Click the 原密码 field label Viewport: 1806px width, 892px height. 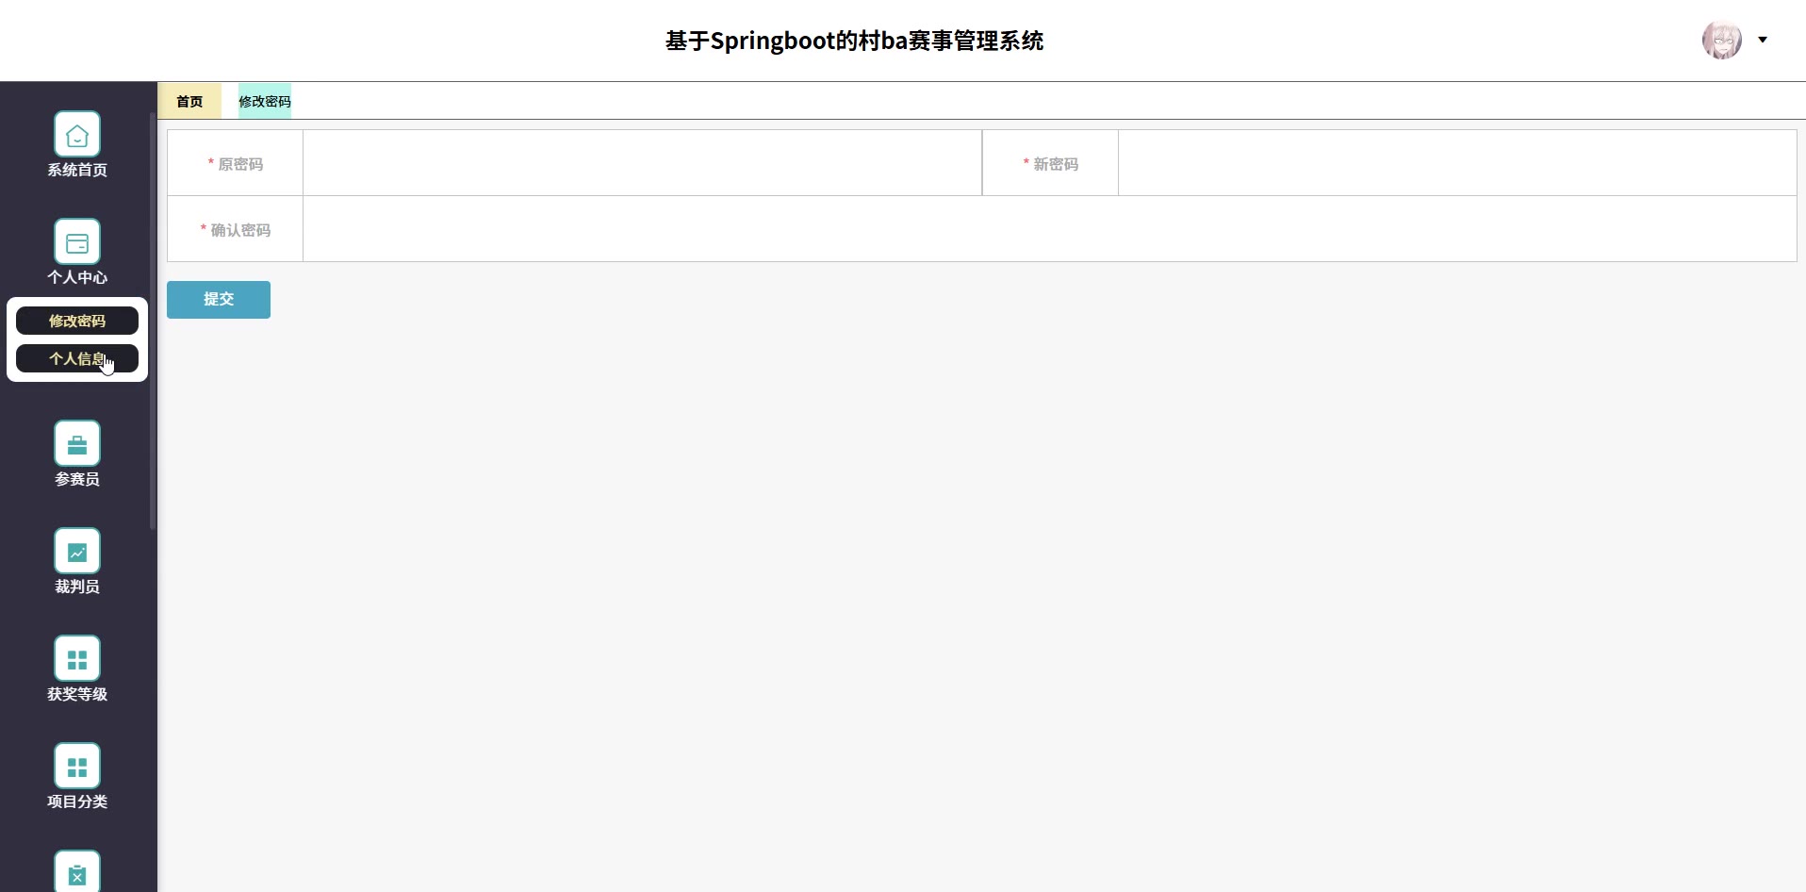(x=240, y=164)
